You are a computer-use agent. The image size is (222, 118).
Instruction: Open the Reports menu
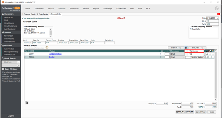point(96,8)
